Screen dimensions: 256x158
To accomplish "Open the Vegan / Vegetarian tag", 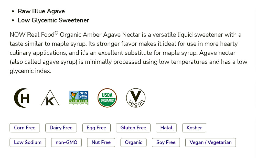I will tap(210, 142).
